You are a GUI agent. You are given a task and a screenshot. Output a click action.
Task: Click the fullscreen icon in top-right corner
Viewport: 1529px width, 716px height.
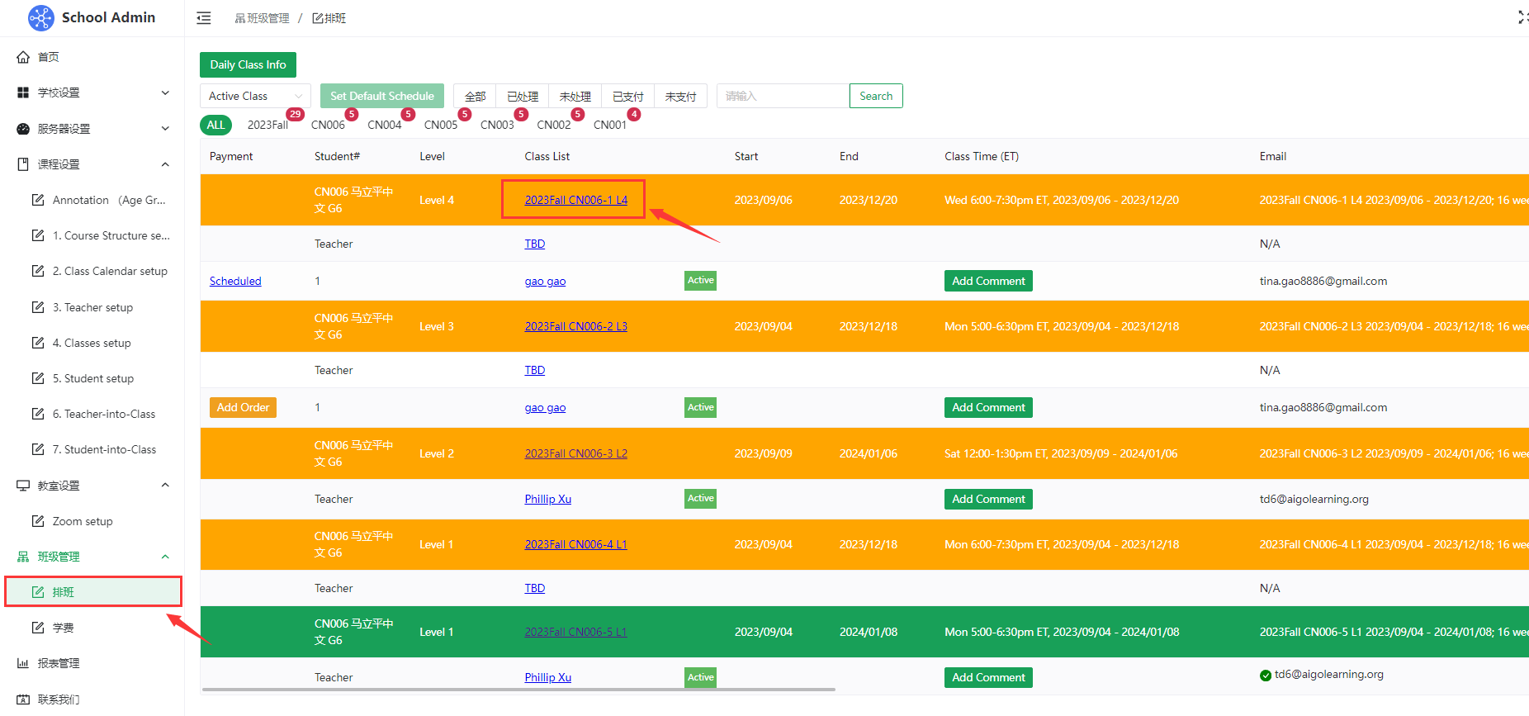click(1522, 17)
